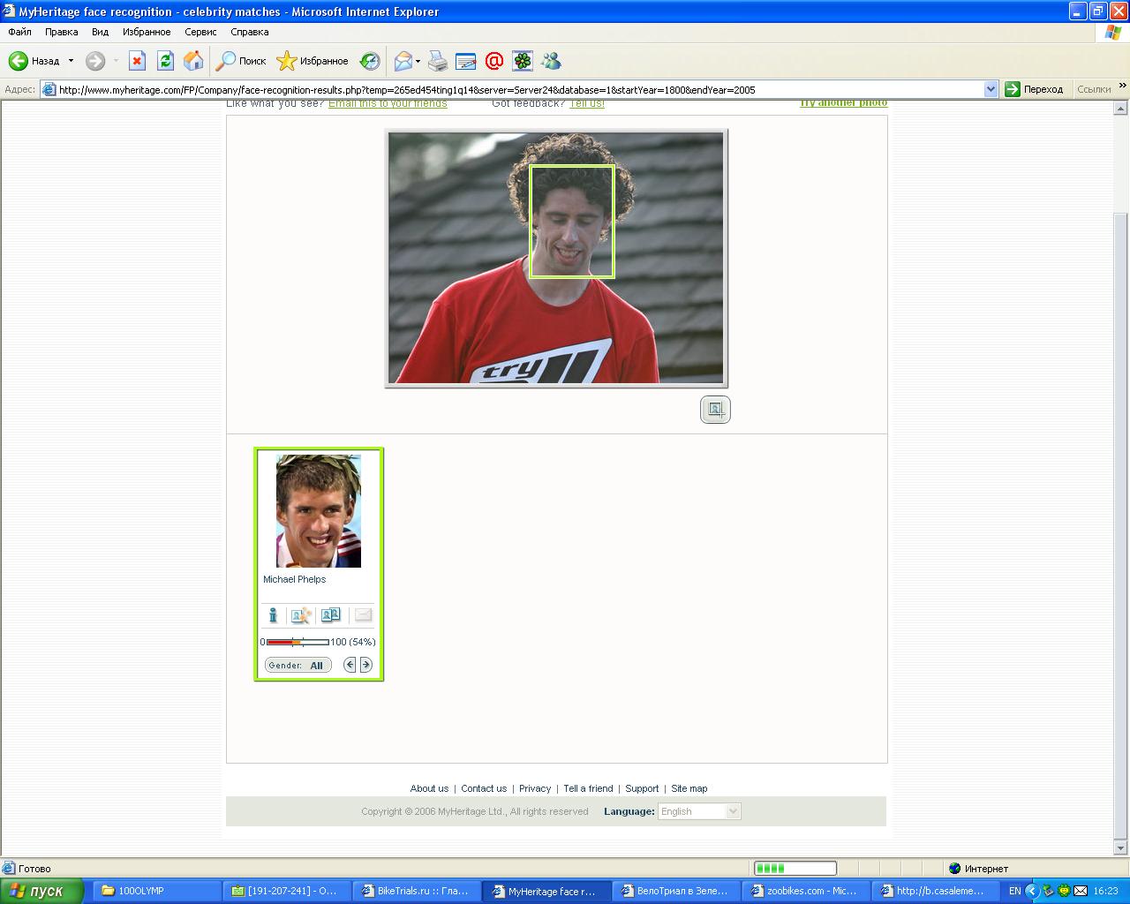Image resolution: width=1130 pixels, height=904 pixels.
Task: Show next celebrity match with right arrow
Action: coord(366,665)
